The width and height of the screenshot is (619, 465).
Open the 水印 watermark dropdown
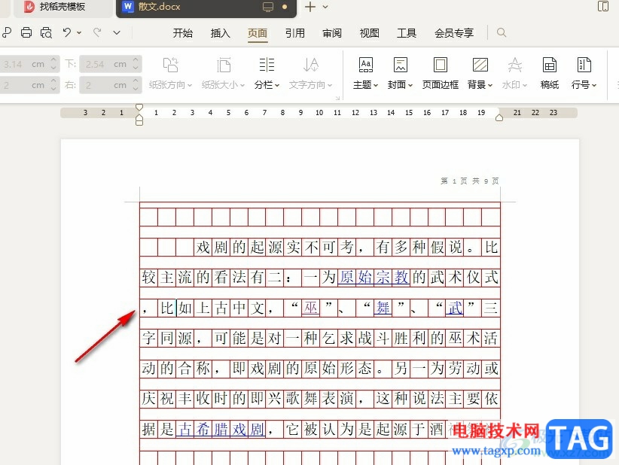point(514,73)
